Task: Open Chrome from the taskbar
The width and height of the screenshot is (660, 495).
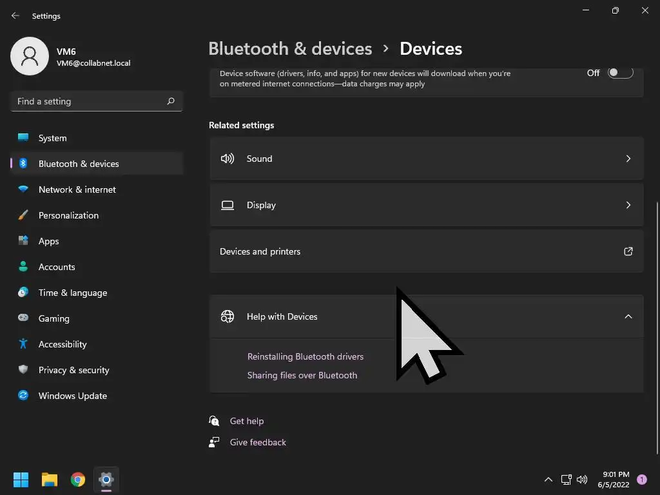Action: click(78, 480)
